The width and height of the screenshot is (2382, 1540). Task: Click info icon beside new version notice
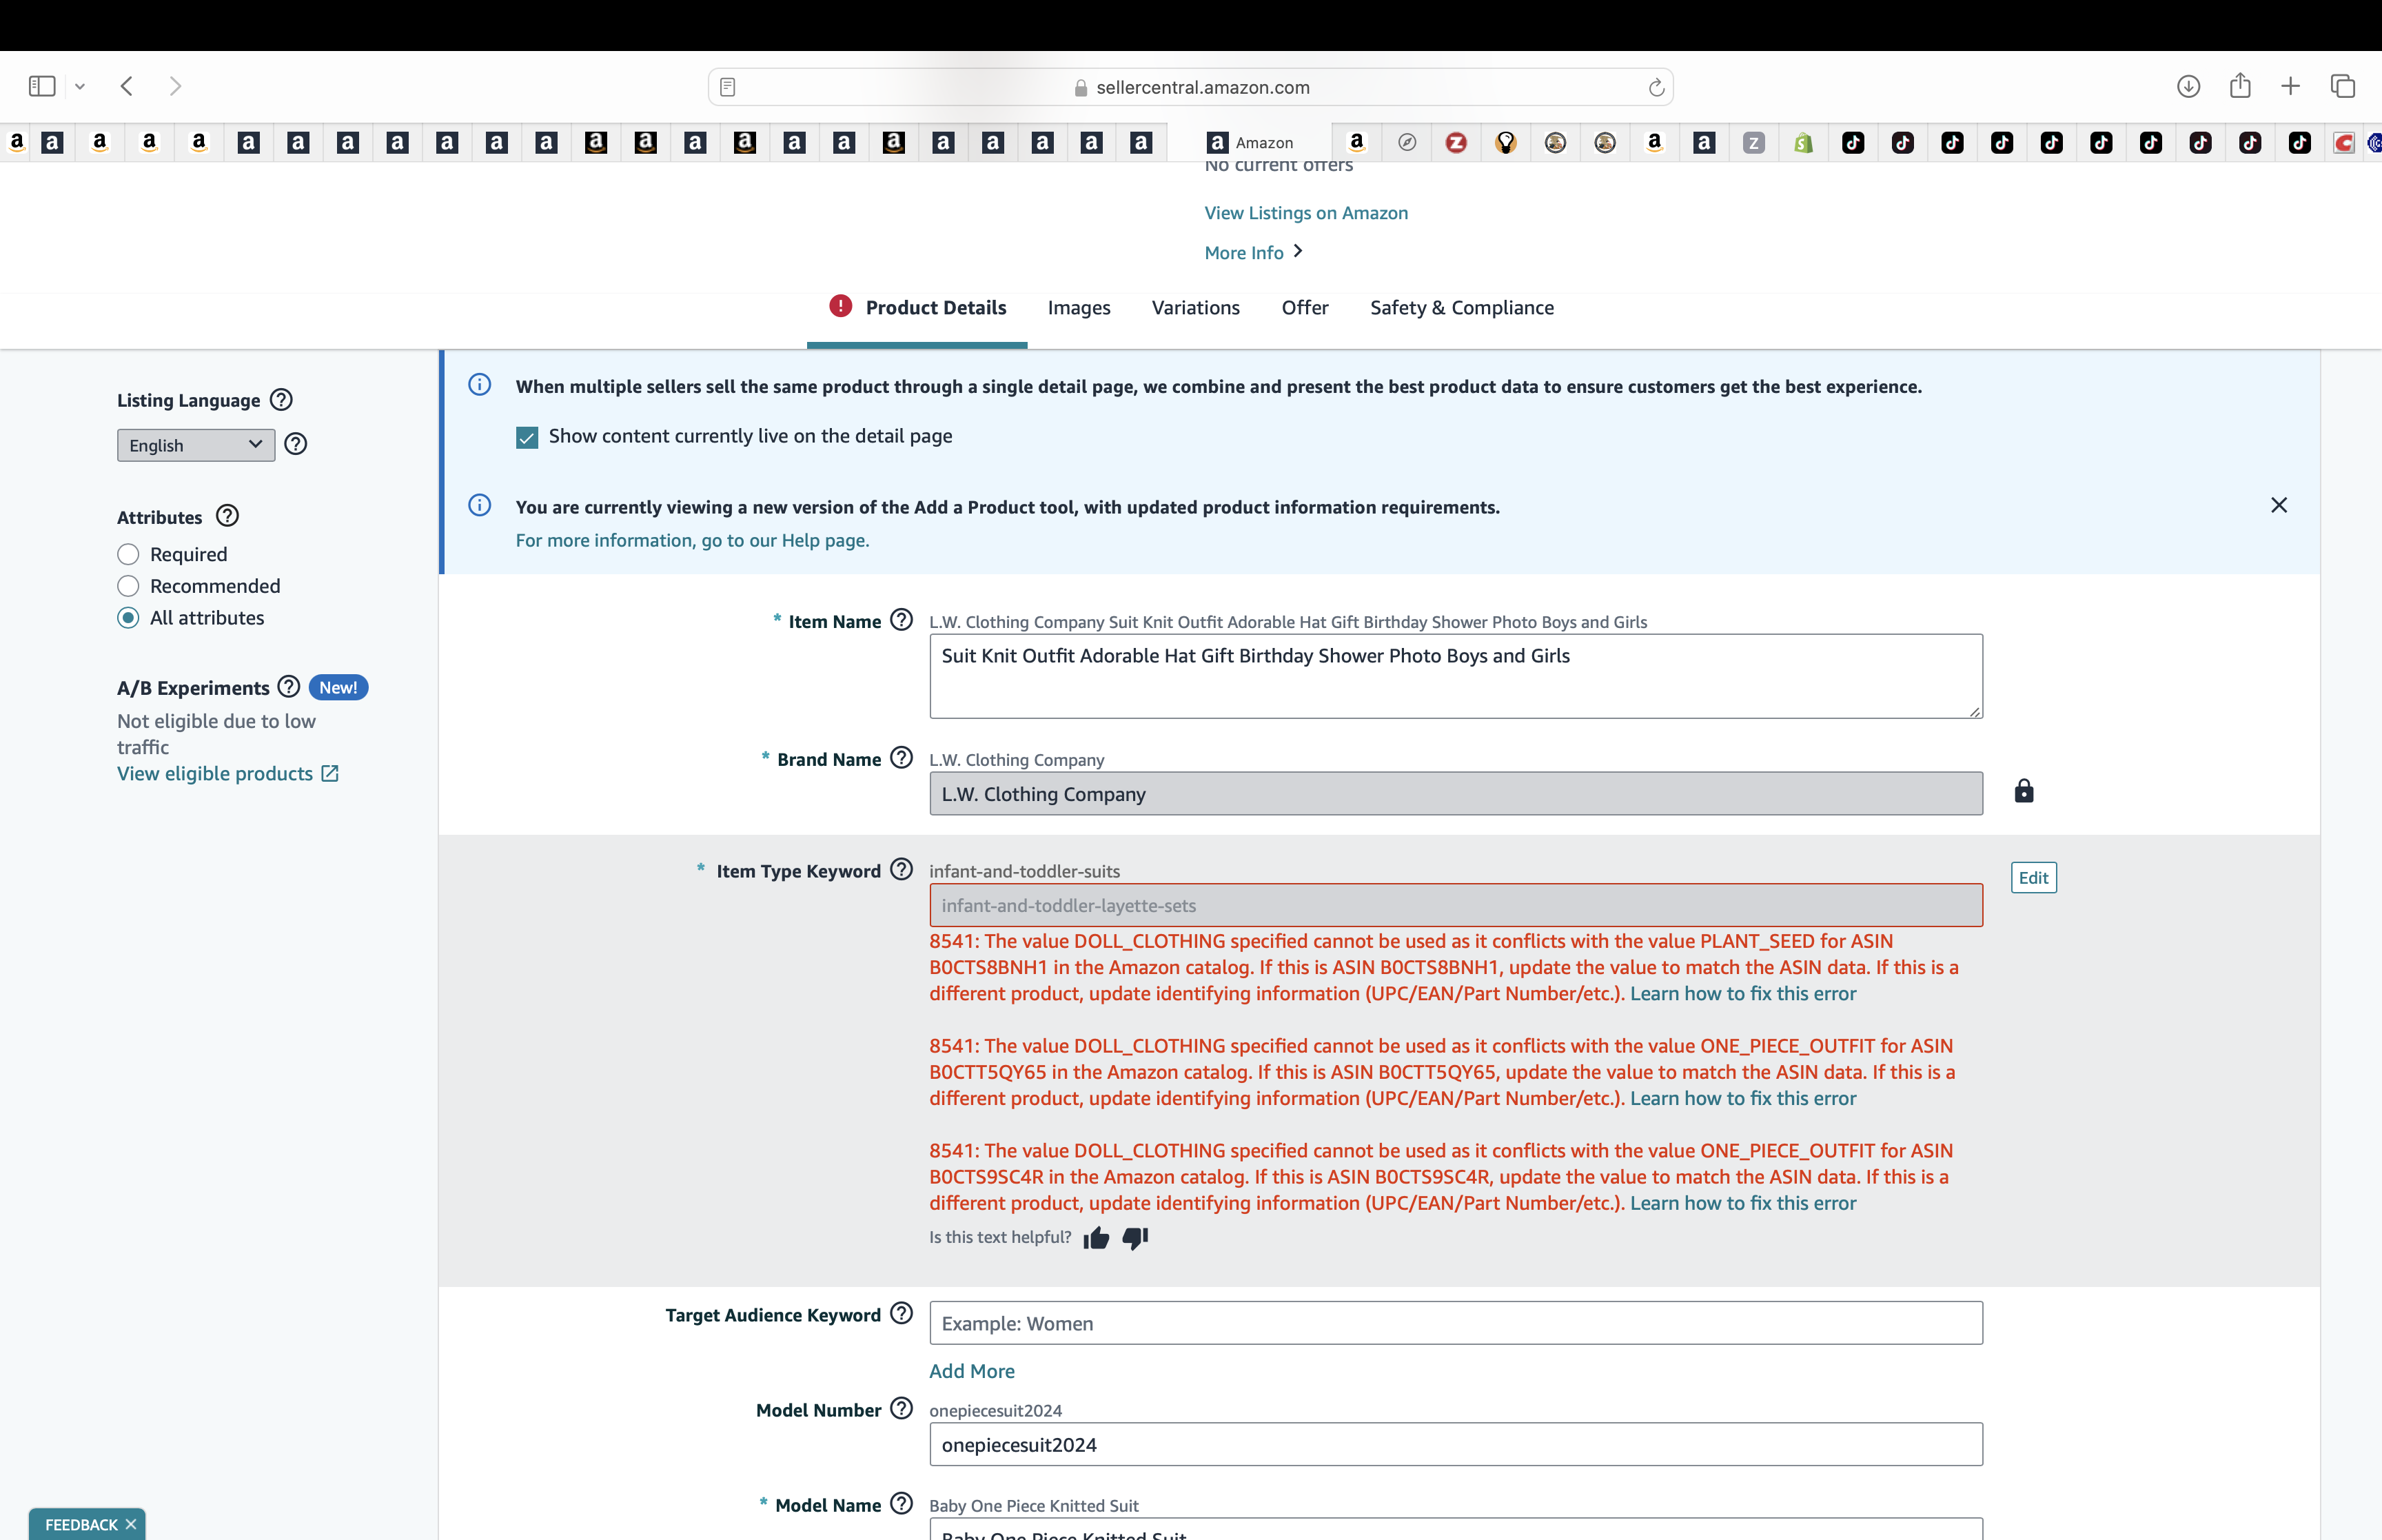pos(480,505)
